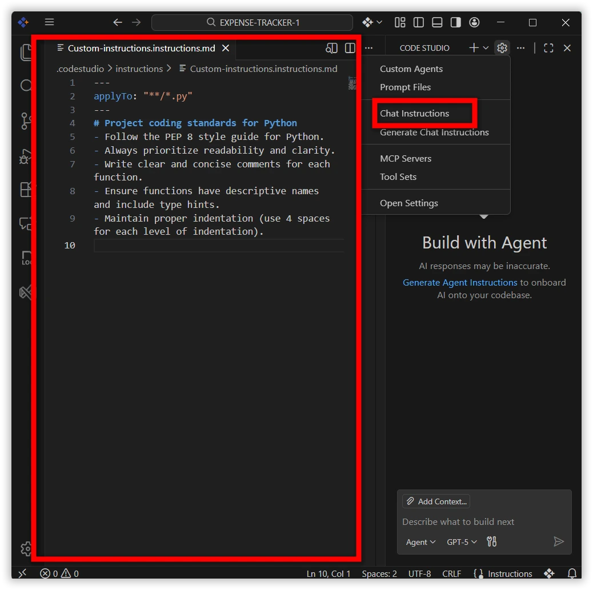Click the Configure Tools icon in chat

[x=491, y=541]
